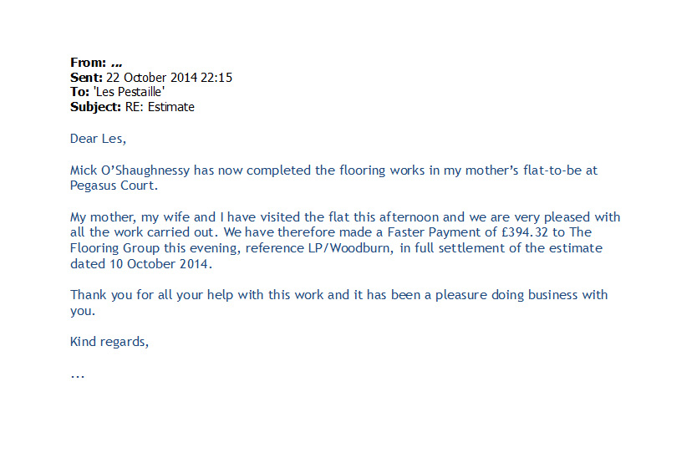Image resolution: width=692 pixels, height=463 pixels.
Task: Click the "To:" header label
Action: 80,93
